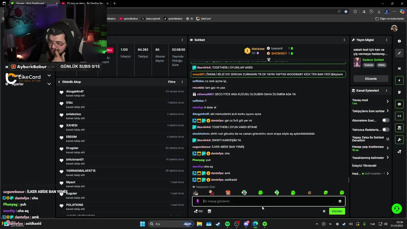Viewport: 407px width, 229px height.
Task: Open new browser tab plus button
Action: pyautogui.click(x=114, y=3)
